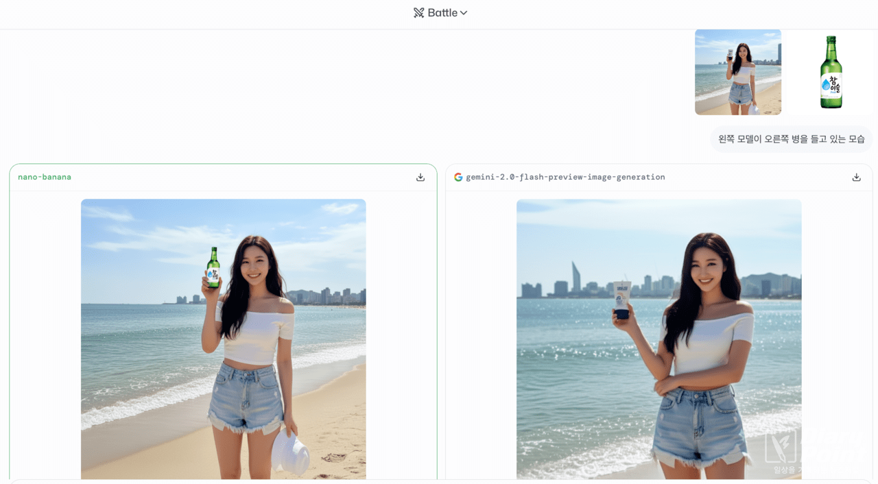Click the Google logo beside the gemini model name

(458, 177)
